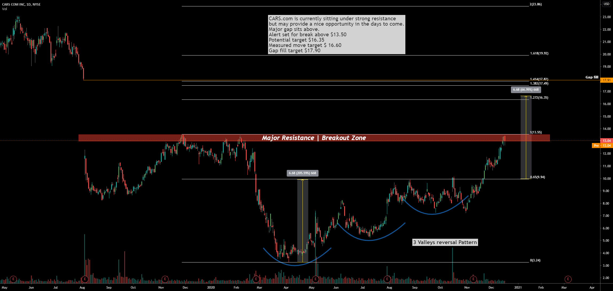
Task: Click the red 13.04 last price tag
Action: tap(607, 141)
